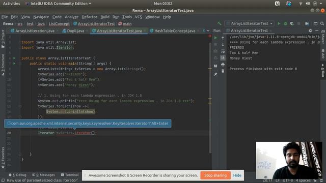The height and width of the screenshot is (183, 326).
Task: Show hidden editor tabs chevron
Action: (208, 30)
